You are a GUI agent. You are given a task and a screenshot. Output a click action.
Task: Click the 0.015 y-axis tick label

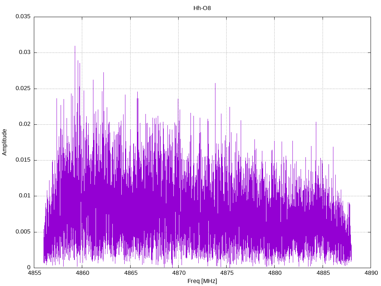[23, 160]
